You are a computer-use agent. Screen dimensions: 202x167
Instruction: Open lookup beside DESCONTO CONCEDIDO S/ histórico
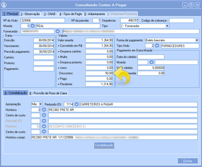[x=44, y=126]
